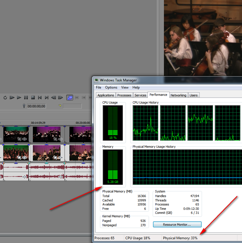Image resolution: width=242 pixels, height=243 pixels.
Task: Switch to the Networking tab
Action: coord(178,95)
